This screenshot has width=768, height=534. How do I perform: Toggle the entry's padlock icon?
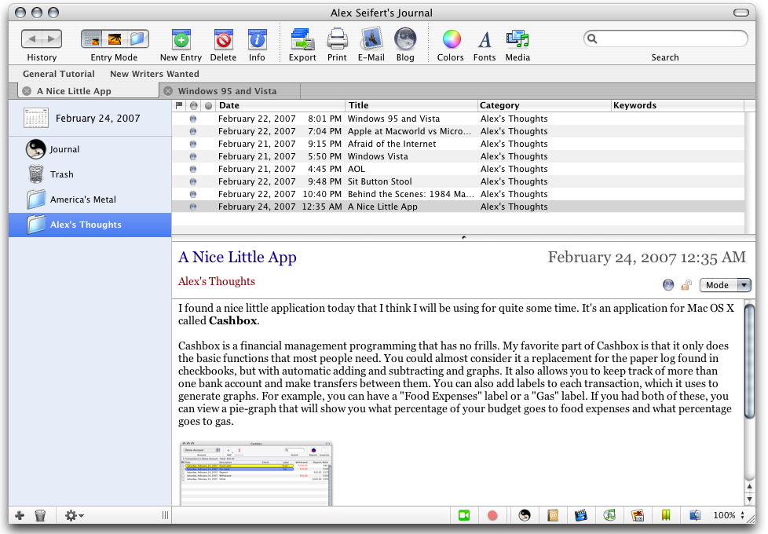pyautogui.click(x=686, y=286)
